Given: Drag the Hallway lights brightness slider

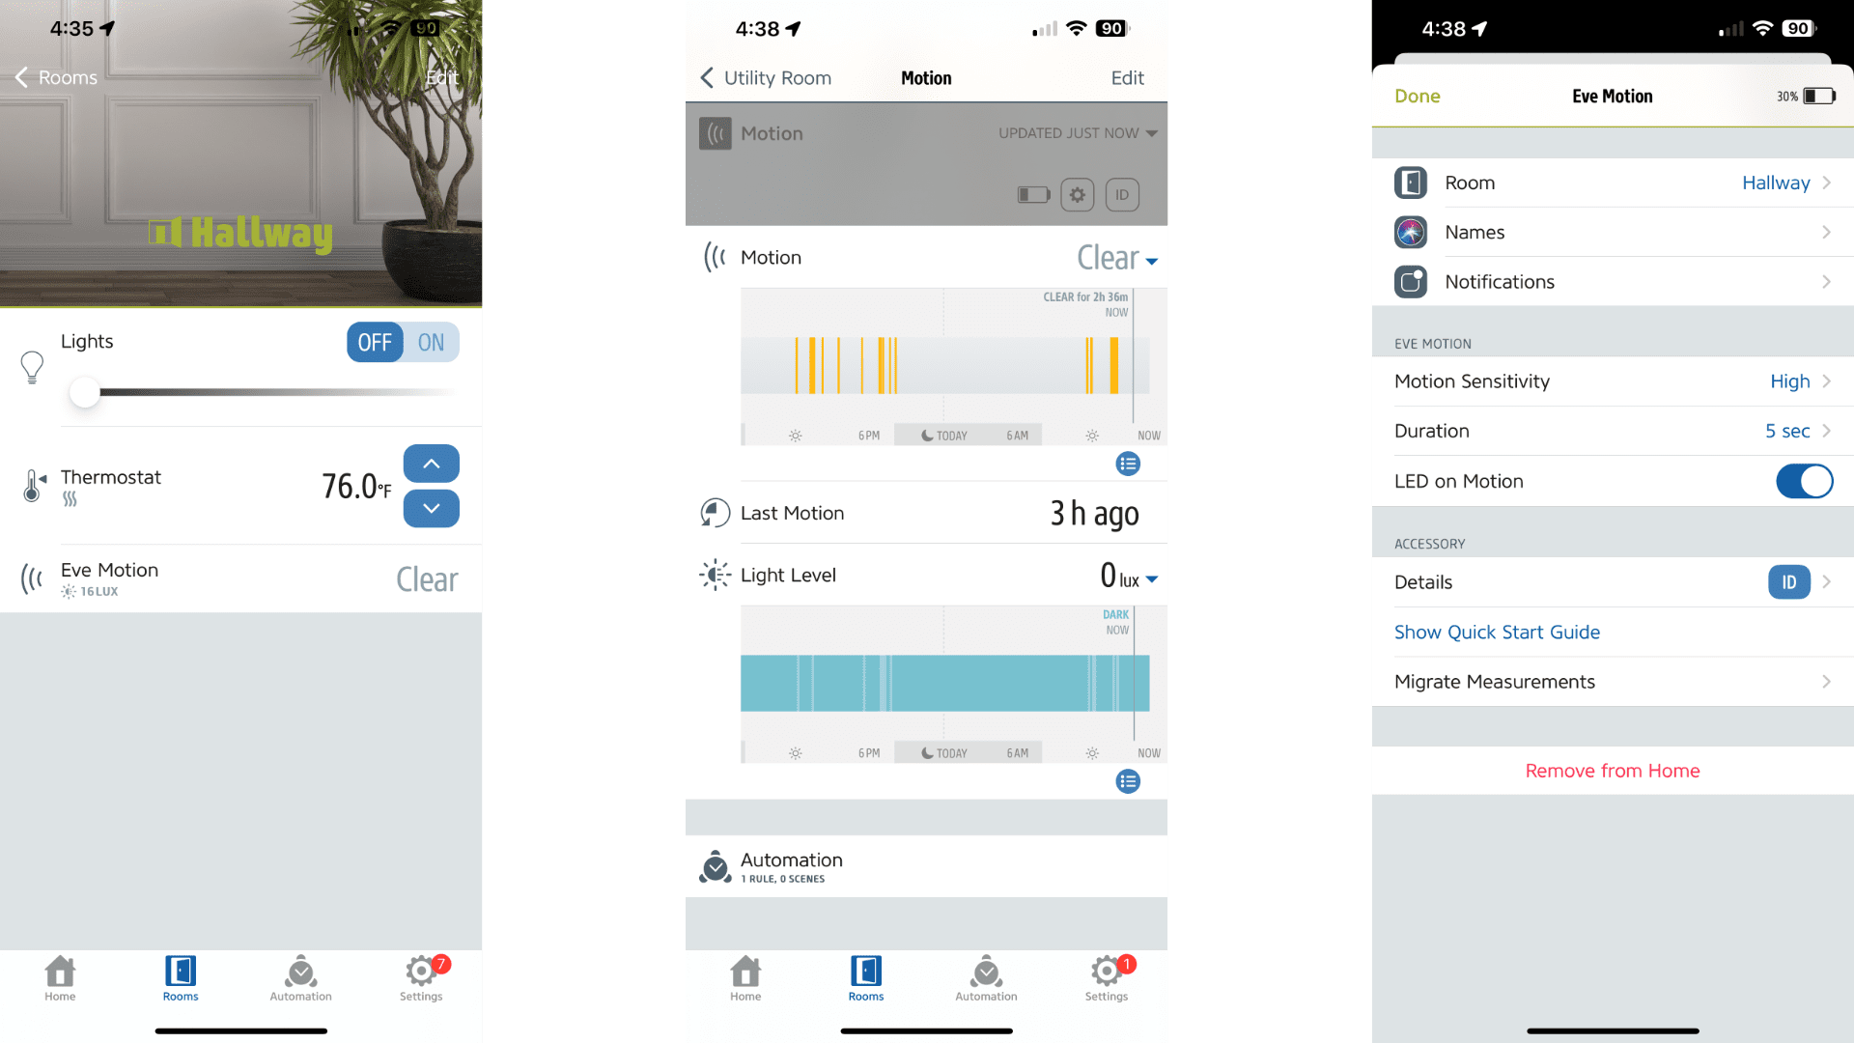Looking at the screenshot, I should click(x=83, y=391).
